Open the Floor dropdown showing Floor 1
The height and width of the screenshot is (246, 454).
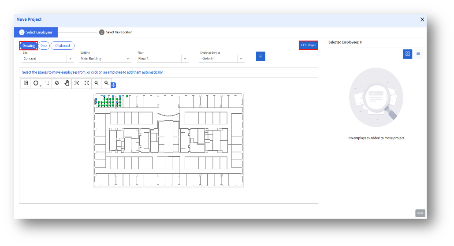(x=163, y=59)
